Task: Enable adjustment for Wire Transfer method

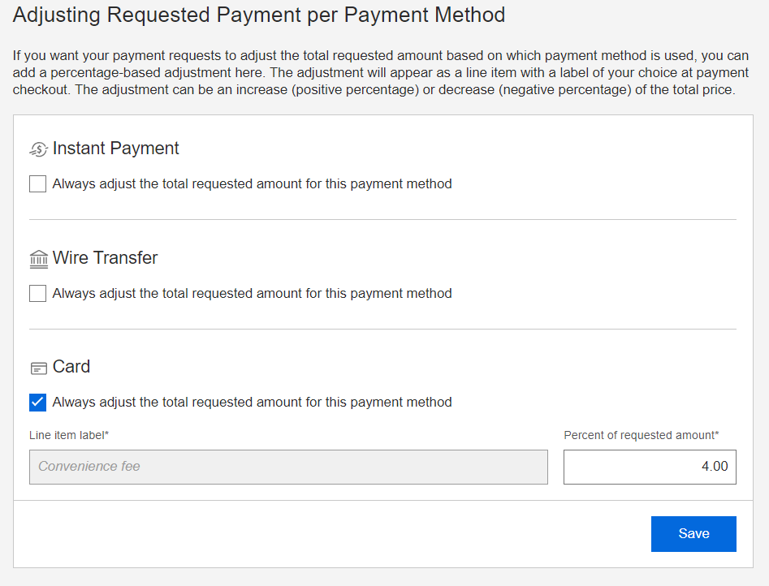Action: (37, 293)
